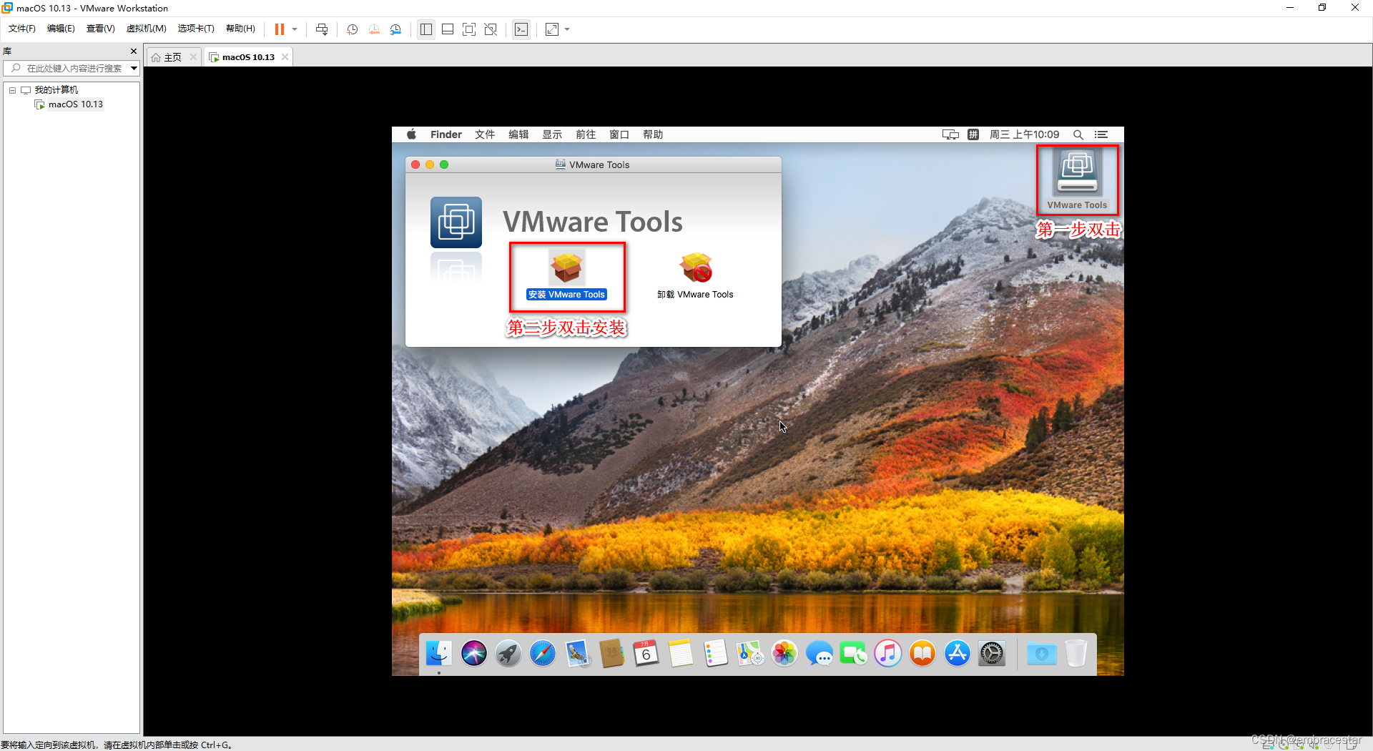Open Calendar from the Dock
Screen dimensions: 1373x751
click(x=646, y=653)
